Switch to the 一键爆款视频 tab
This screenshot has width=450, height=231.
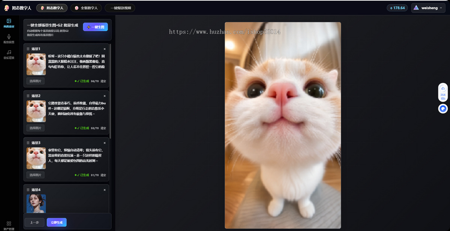(x=120, y=8)
